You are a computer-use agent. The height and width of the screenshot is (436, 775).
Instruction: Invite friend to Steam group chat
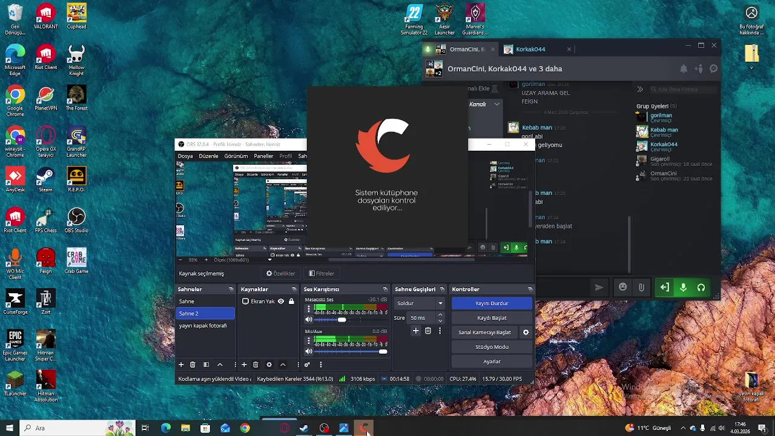[699, 69]
